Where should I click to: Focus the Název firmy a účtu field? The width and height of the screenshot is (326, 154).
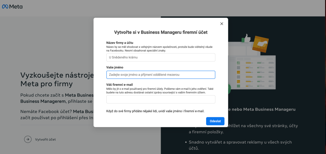161,57
